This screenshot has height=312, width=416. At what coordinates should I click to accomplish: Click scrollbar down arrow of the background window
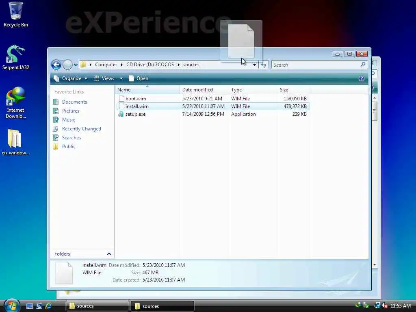click(375, 265)
